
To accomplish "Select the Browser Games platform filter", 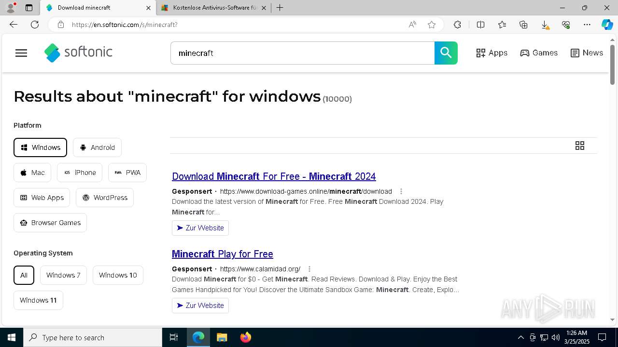I will tap(50, 223).
